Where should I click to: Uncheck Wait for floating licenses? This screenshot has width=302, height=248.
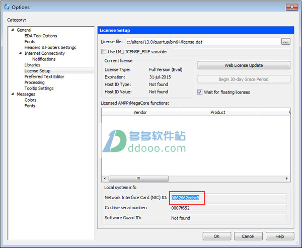click(200, 92)
